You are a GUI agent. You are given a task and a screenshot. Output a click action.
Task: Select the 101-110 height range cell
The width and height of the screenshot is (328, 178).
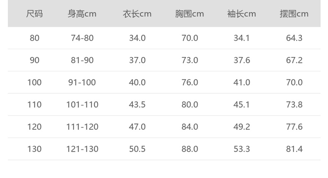click(82, 104)
